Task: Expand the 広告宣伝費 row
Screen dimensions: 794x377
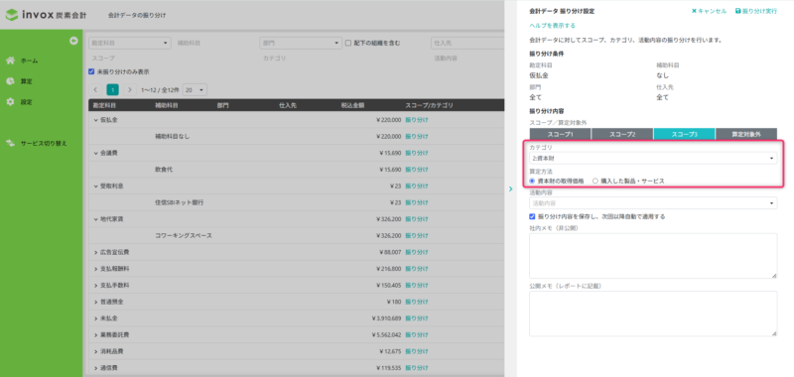Action: coord(95,252)
